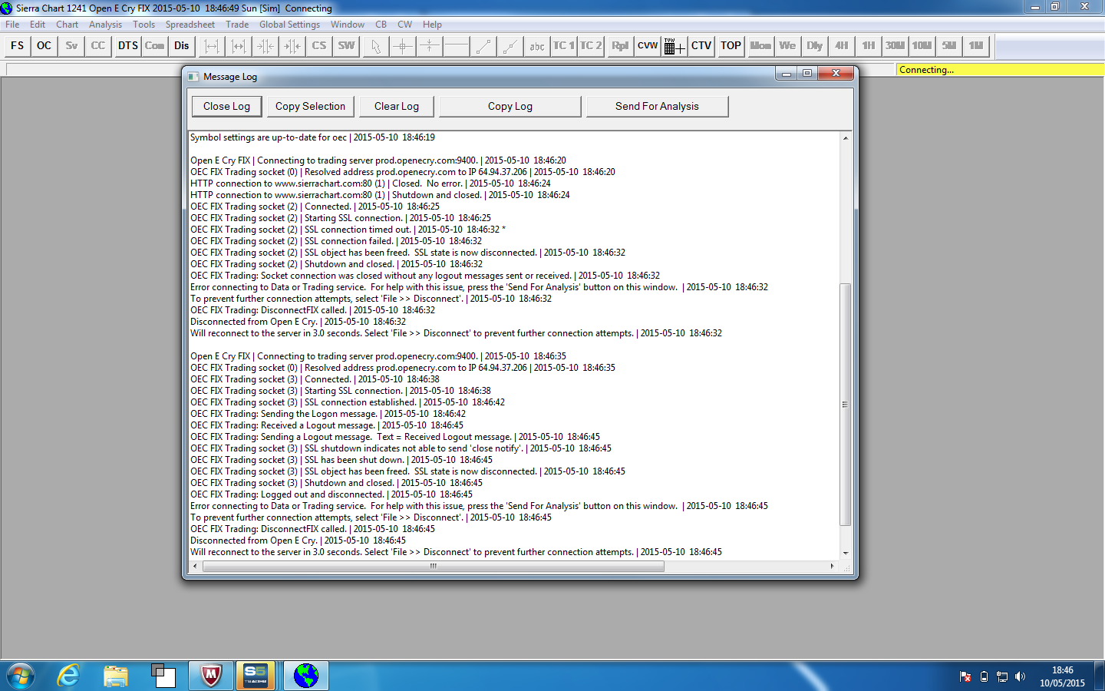This screenshot has height=691, width=1105.
Task: Open the Window menu
Action: pos(348,25)
